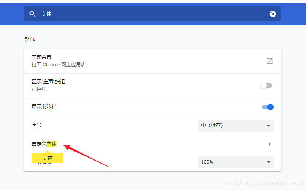Click the magnifier search icon
Viewport: 306px width, 190px height.
pos(32,14)
